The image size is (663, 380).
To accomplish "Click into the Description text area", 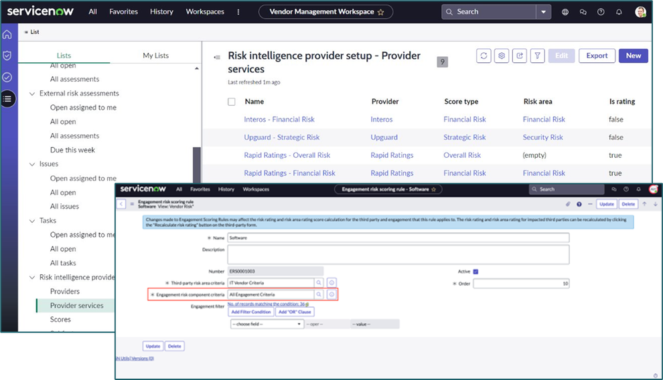I will tap(398, 255).
